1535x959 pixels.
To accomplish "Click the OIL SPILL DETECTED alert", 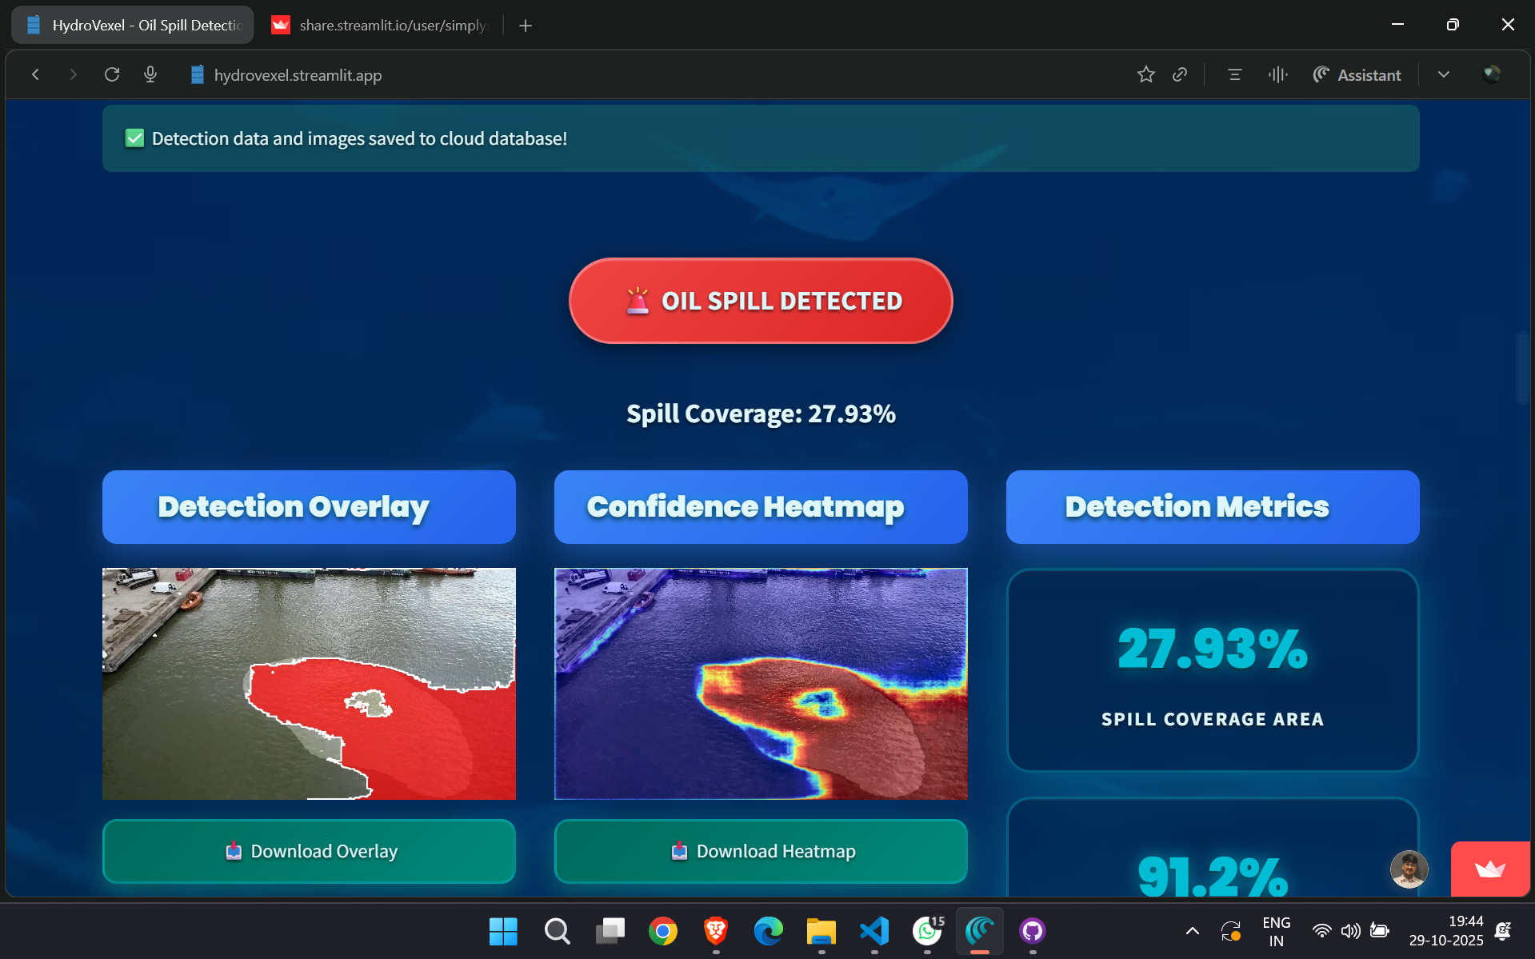I will click(x=760, y=301).
